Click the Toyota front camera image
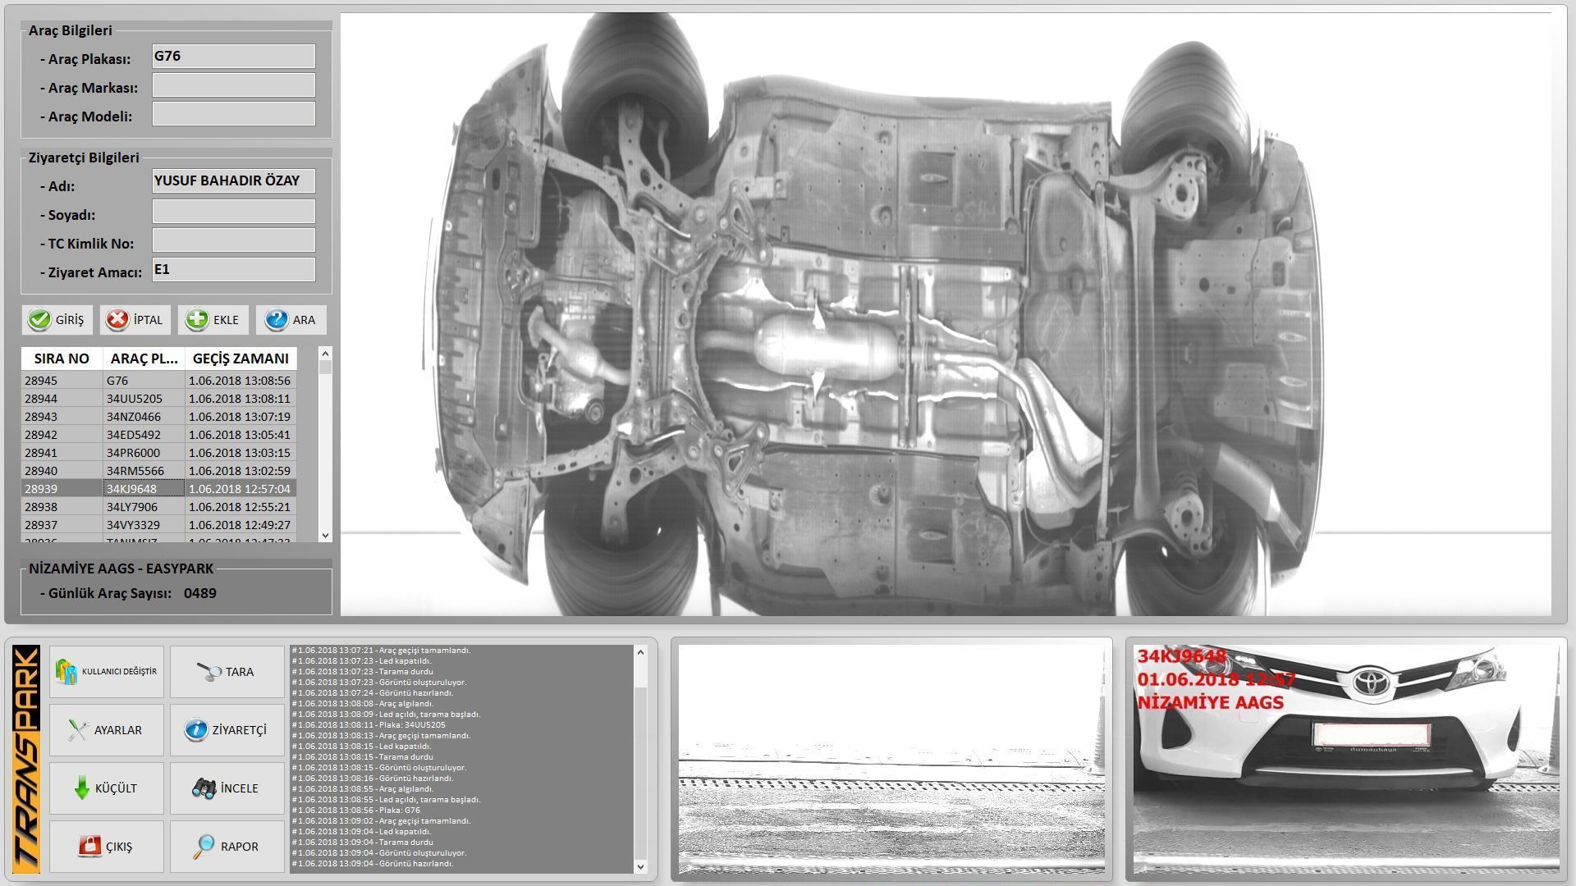The image size is (1576, 886). coord(1346,759)
